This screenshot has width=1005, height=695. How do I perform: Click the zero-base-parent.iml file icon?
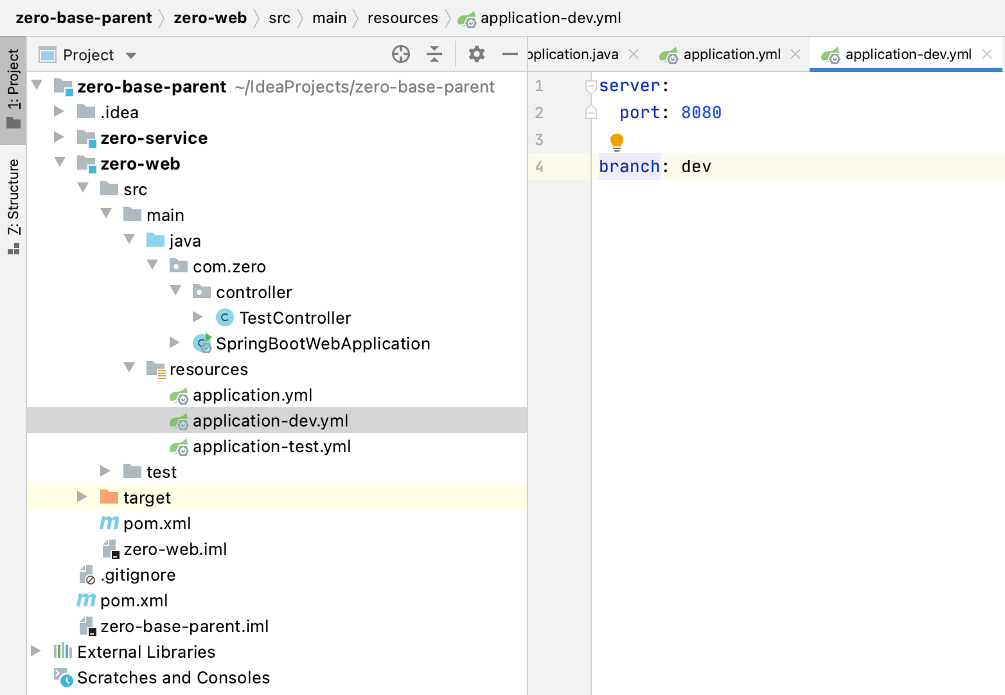[87, 626]
